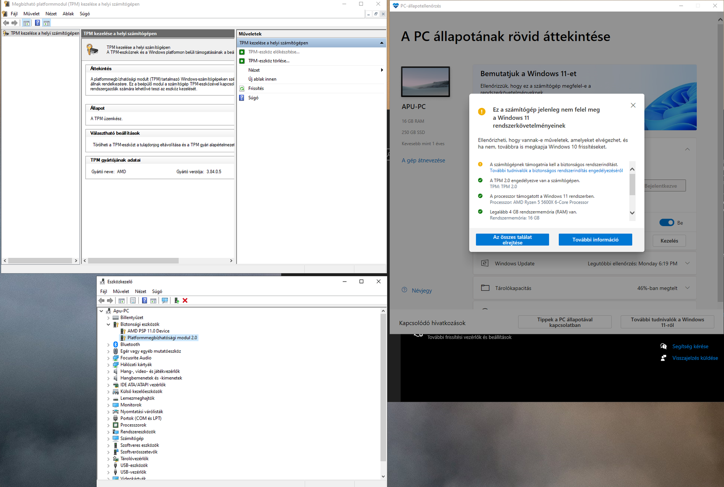Screen dimensions: 724x487
Task: Open Művelet menu in TPM console
Action: [31, 14]
